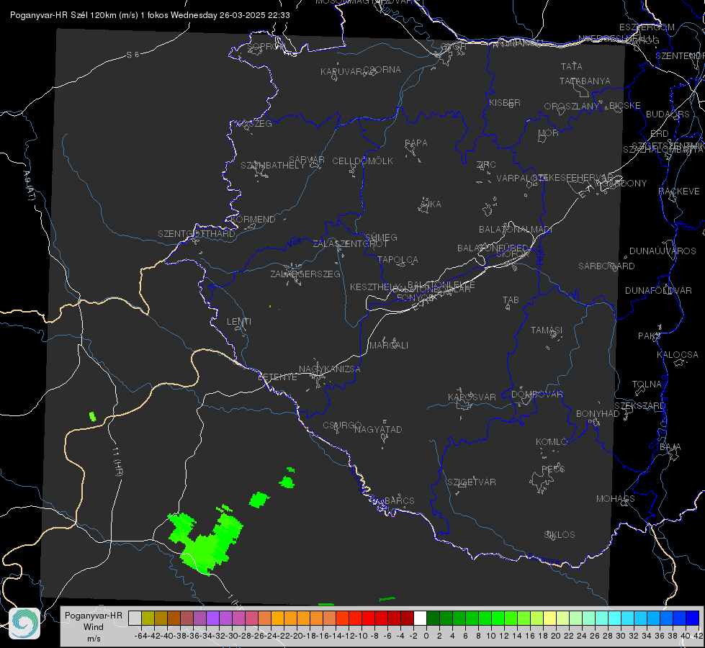
Task: Click the 'CSURGÓ' city label
Action: (342, 426)
